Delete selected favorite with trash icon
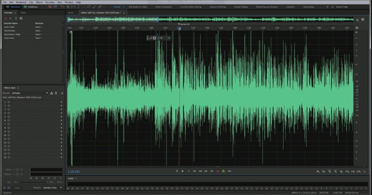The image size is (372, 195). pos(16,18)
